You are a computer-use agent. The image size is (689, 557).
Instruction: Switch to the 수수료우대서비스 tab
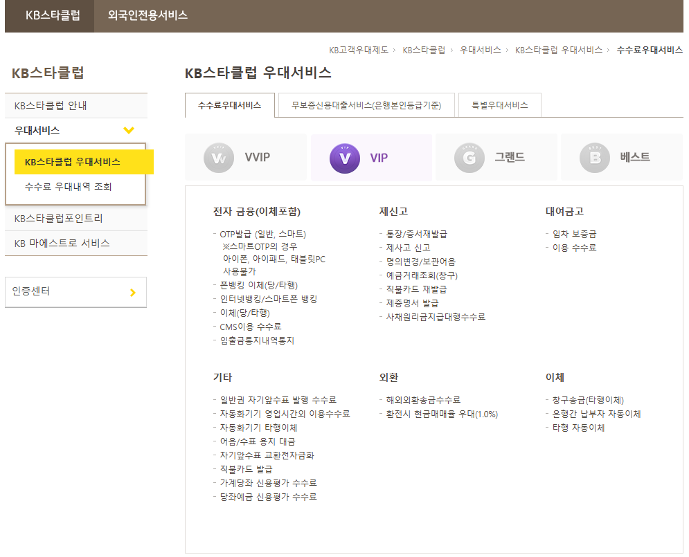click(x=229, y=105)
